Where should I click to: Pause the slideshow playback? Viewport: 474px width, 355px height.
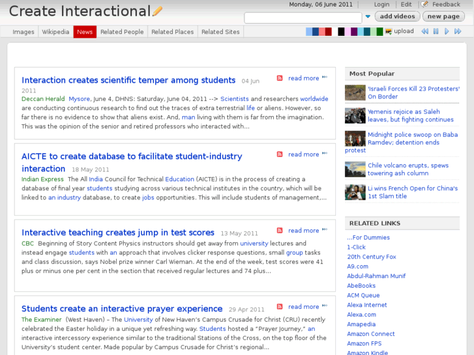point(436,31)
